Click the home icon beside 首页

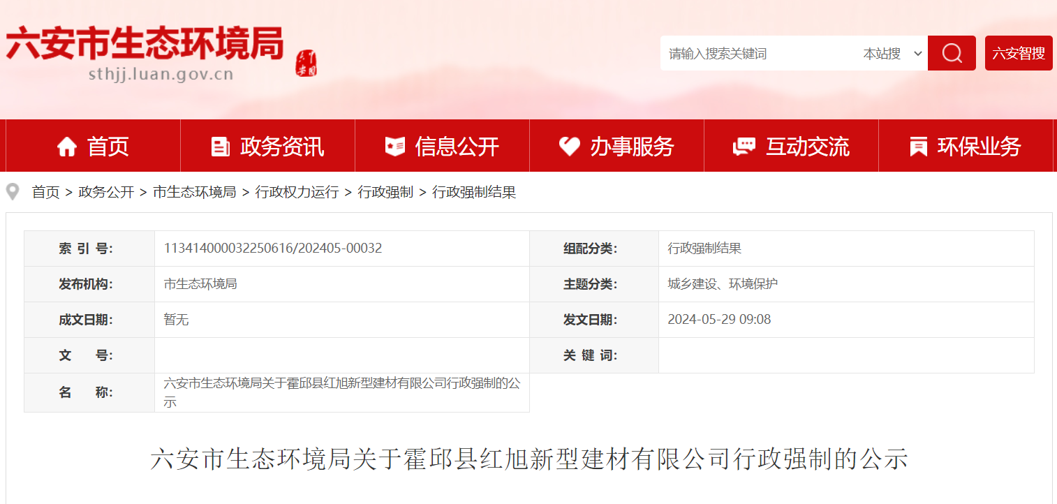[67, 147]
